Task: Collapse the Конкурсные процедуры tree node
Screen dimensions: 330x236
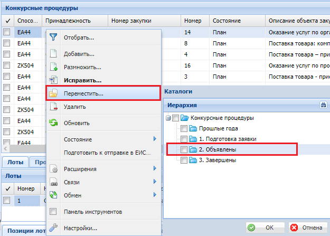Action: (x=168, y=118)
